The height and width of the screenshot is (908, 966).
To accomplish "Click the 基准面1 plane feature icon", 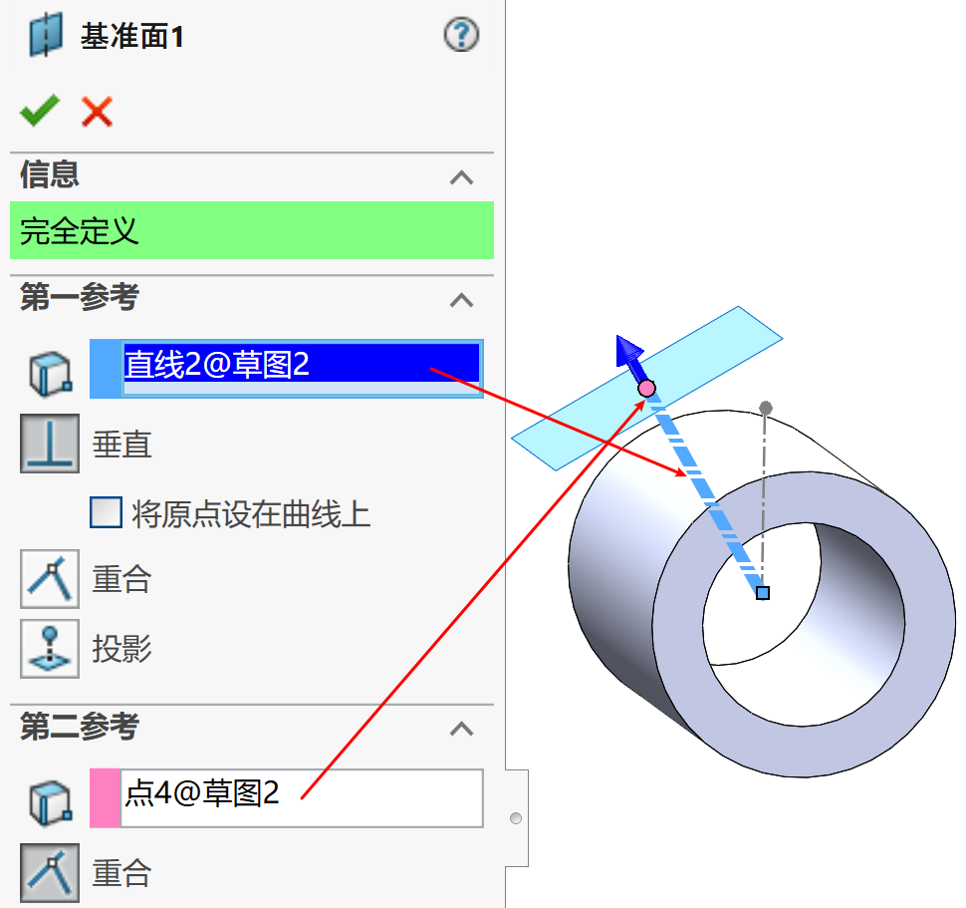I will coord(46,36).
